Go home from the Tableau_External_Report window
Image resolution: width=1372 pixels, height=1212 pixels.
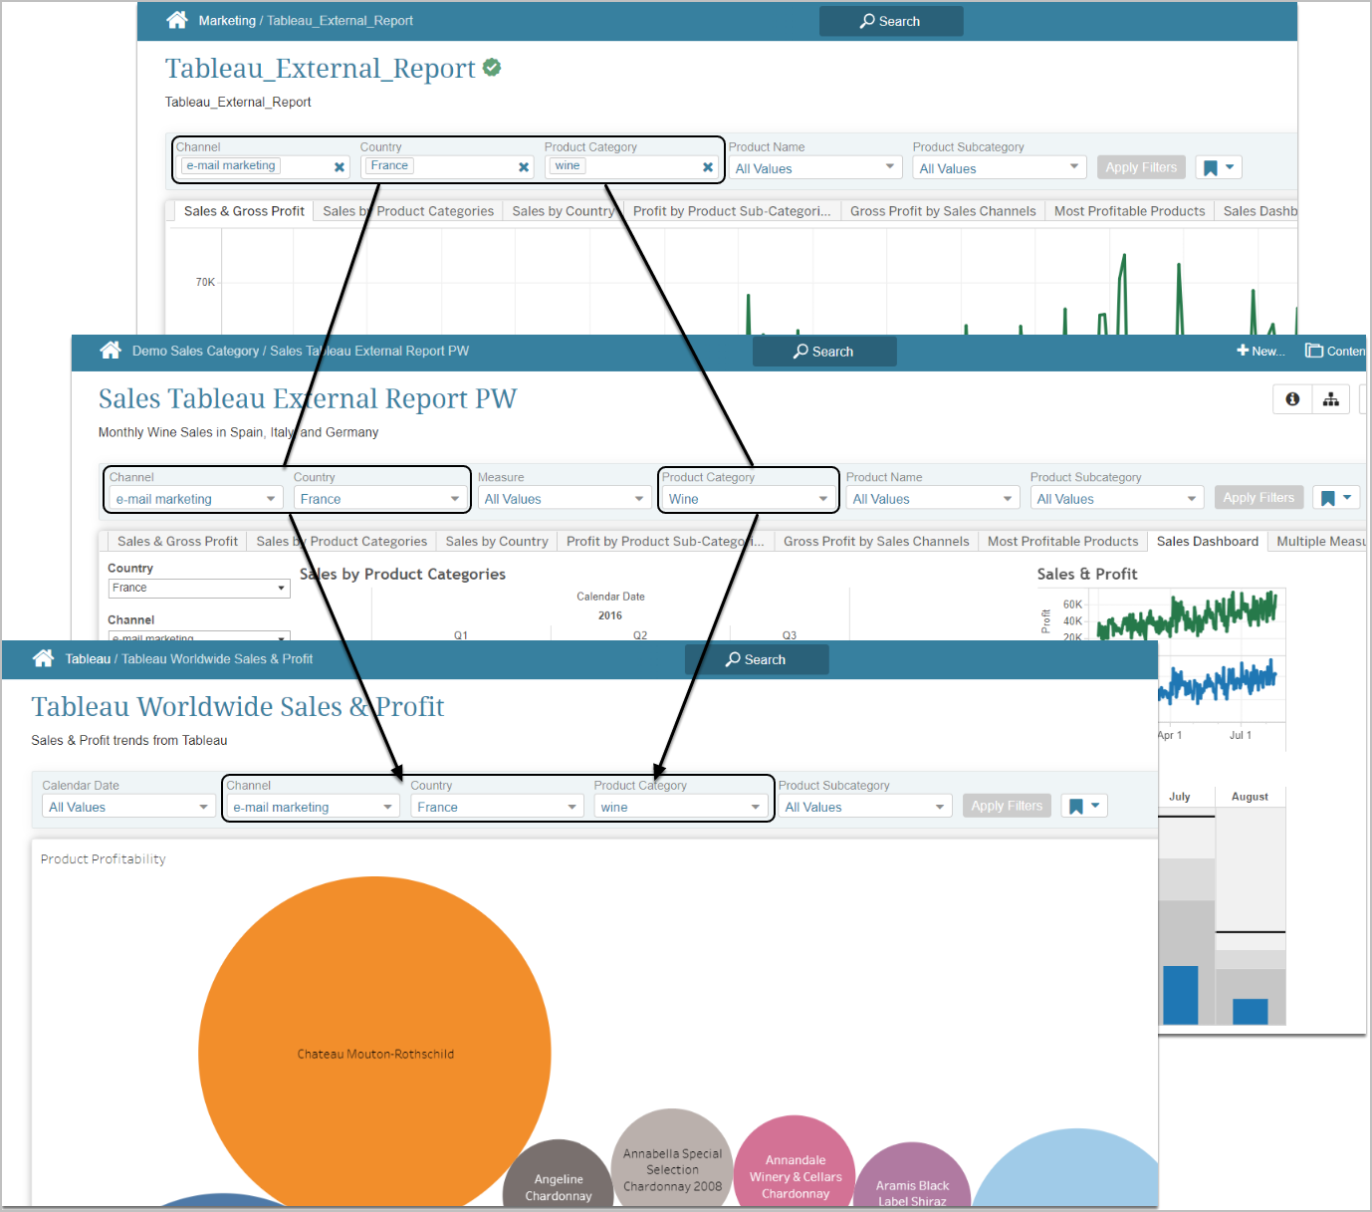pyautogui.click(x=177, y=20)
